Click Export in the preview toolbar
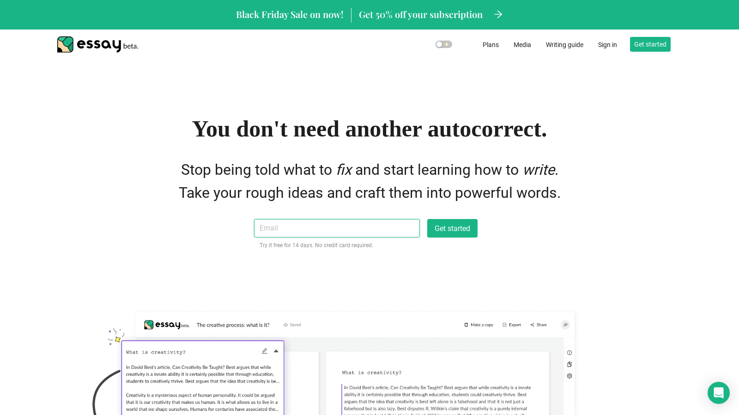This screenshot has width=739, height=415. [512, 325]
